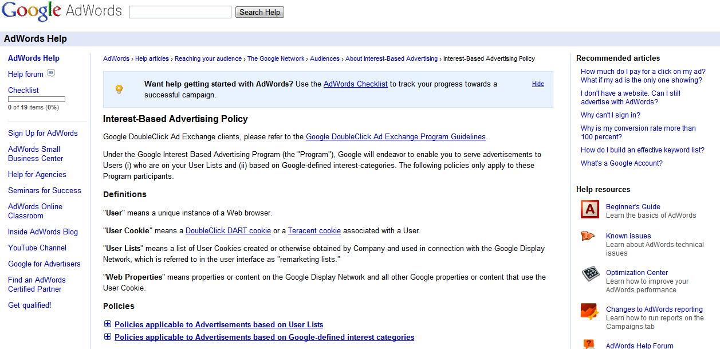Open the Beginner's Guide red A icon

pyautogui.click(x=589, y=209)
